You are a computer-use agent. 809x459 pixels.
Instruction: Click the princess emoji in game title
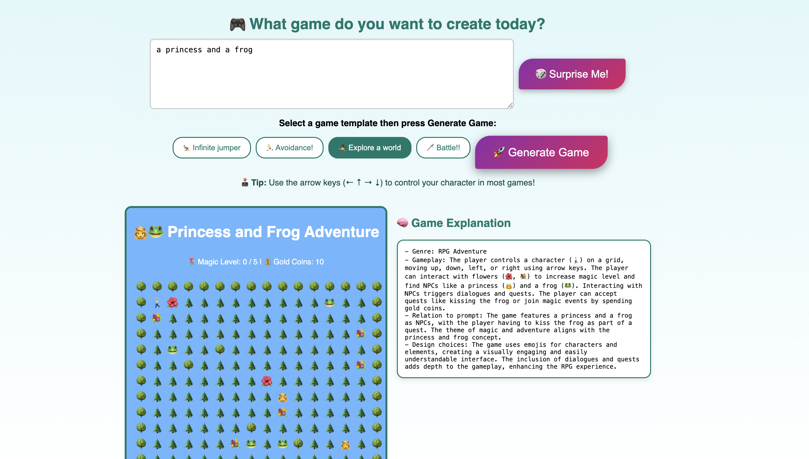point(140,232)
